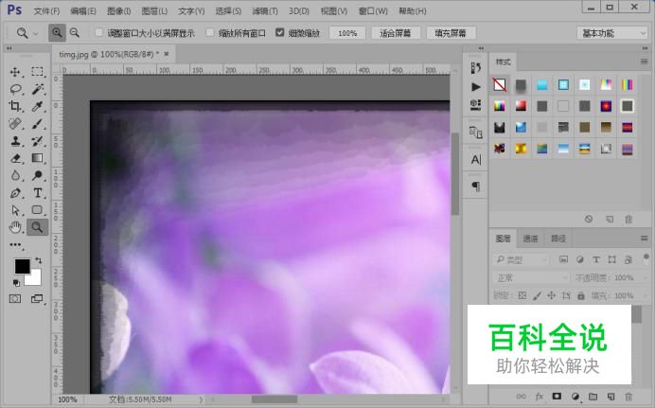Select the Move tool
This screenshot has width=655, height=408.
(15, 72)
